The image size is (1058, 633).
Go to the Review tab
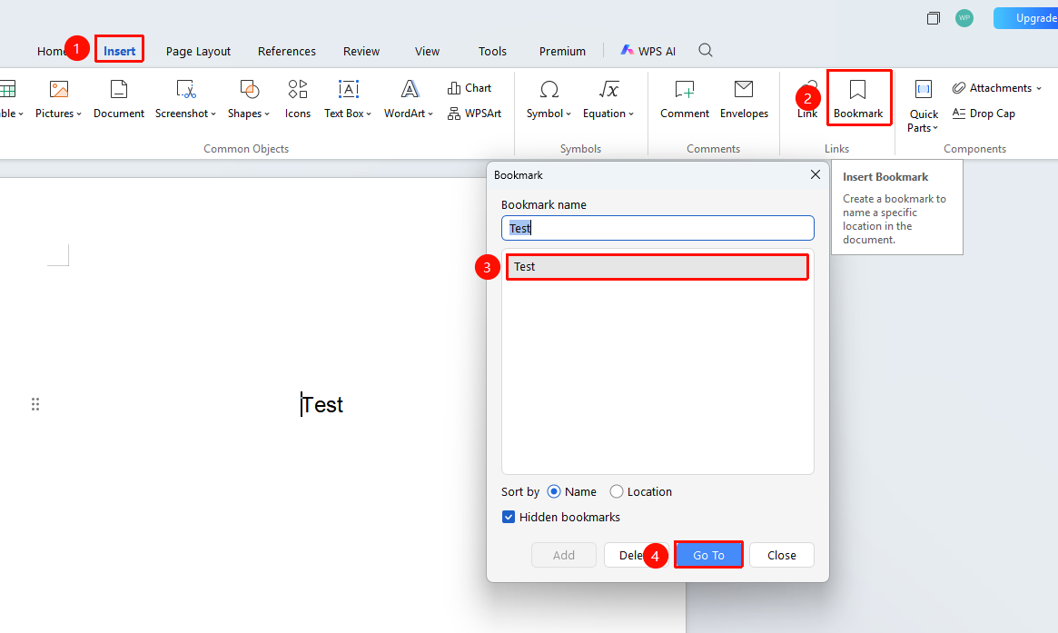tap(361, 51)
